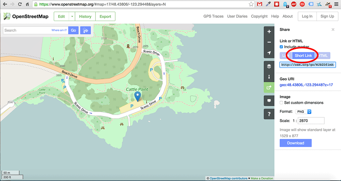341x181 pixels.
Task: Enable Set custom dimensions checkbox
Action: 281,103
